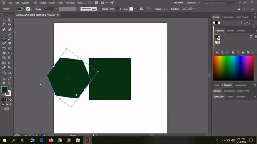Reset default fill and stroke
This screenshot has height=144, width=257.
click(x=2, y=95)
